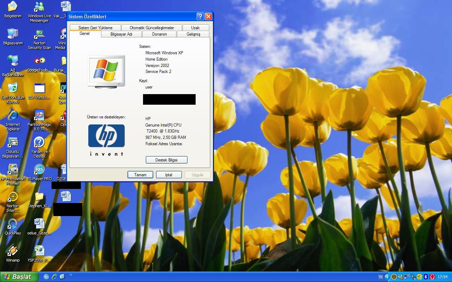The image size is (452, 282).
Task: Click the HP invent logo image
Action: coord(106,140)
